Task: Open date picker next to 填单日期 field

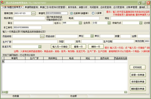Action: point(33,13)
